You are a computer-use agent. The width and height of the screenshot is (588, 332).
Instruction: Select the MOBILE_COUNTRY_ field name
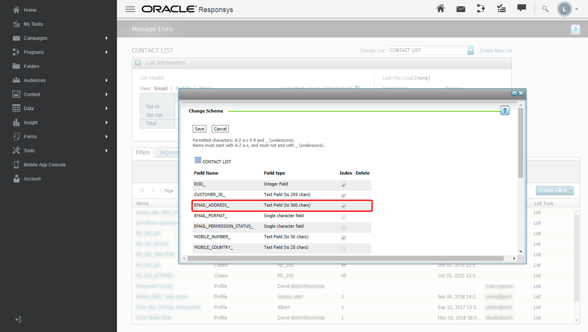pos(213,247)
